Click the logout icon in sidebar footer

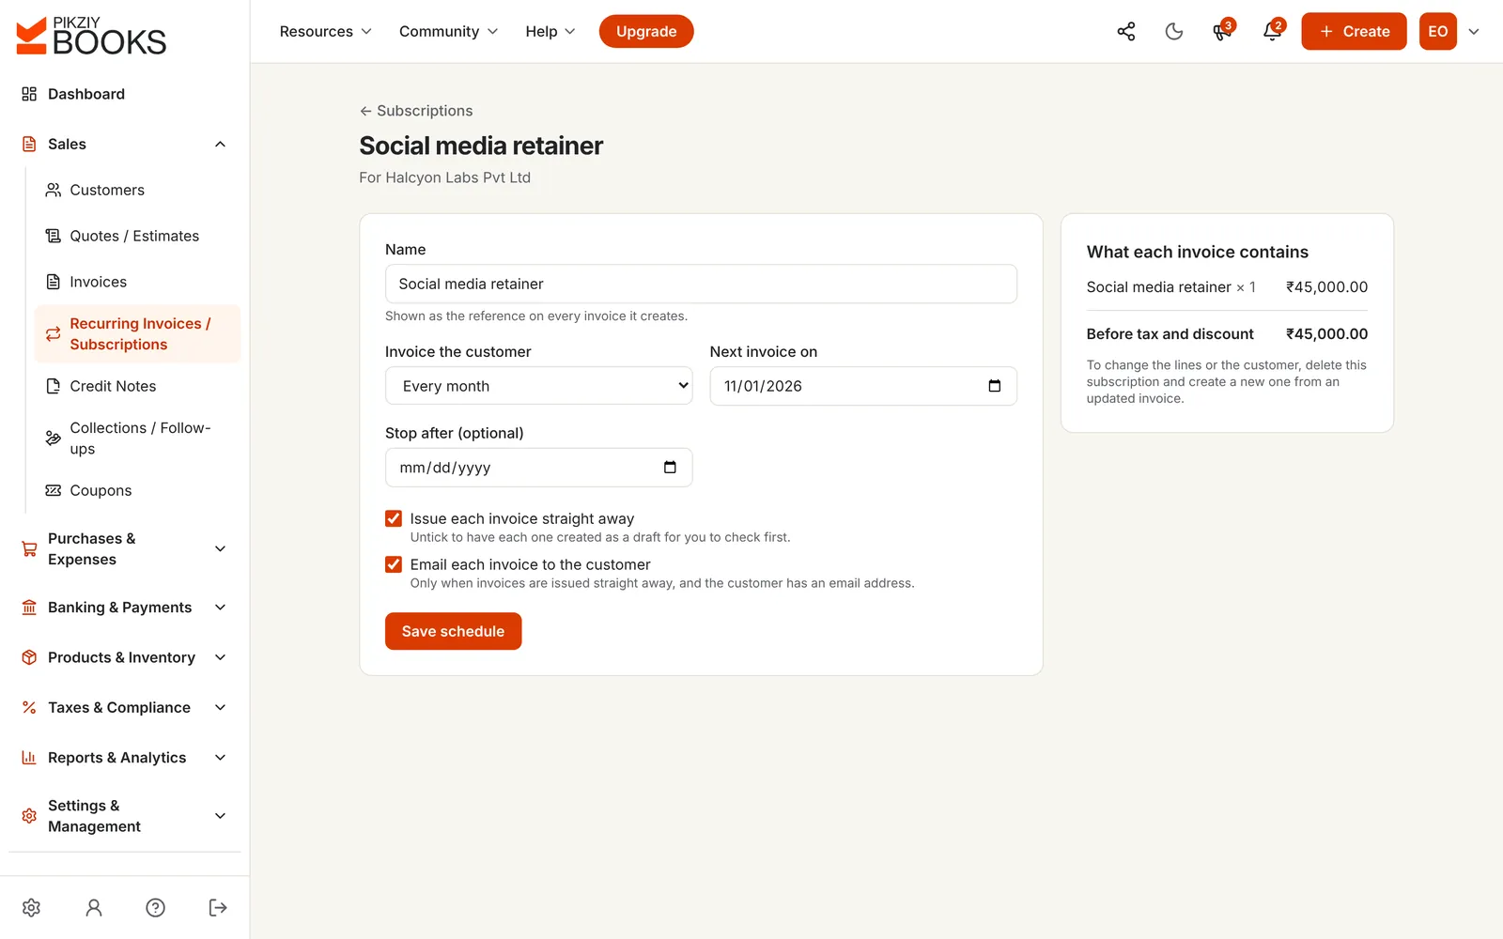(218, 907)
